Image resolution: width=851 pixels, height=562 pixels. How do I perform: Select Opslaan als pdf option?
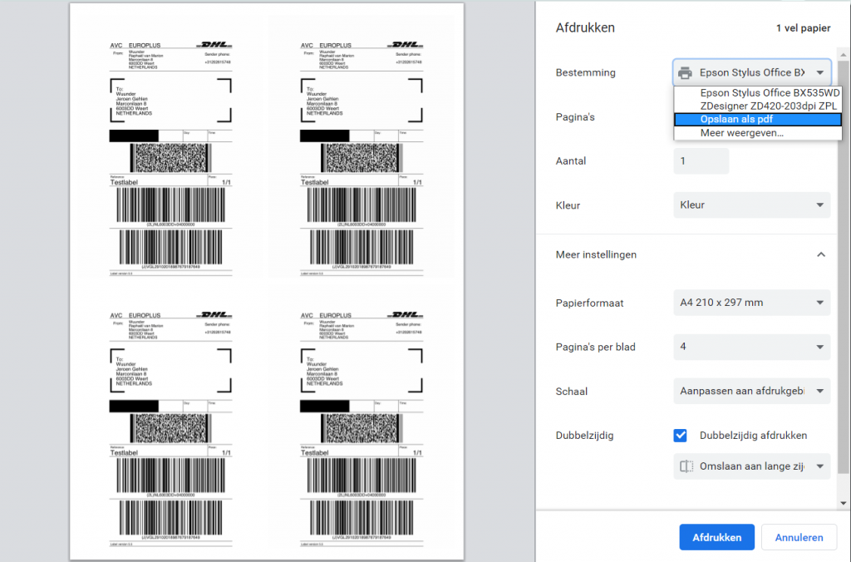point(758,120)
